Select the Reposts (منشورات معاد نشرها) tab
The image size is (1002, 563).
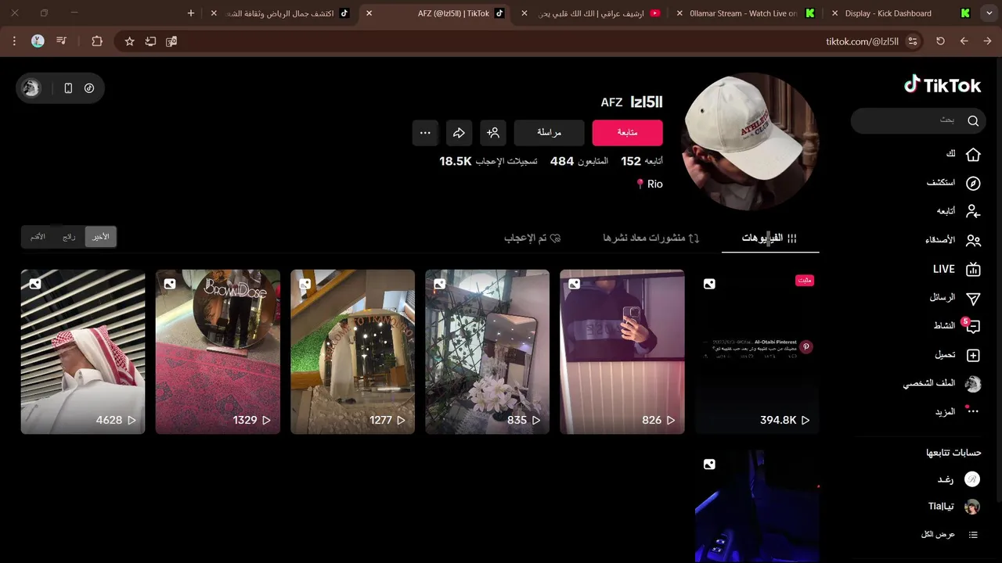pyautogui.click(x=651, y=238)
